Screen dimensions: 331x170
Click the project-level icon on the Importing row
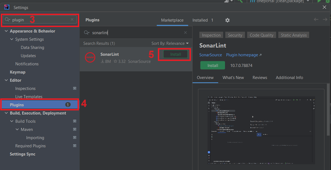75,138
